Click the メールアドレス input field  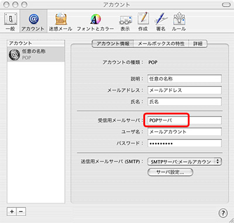[184, 90]
